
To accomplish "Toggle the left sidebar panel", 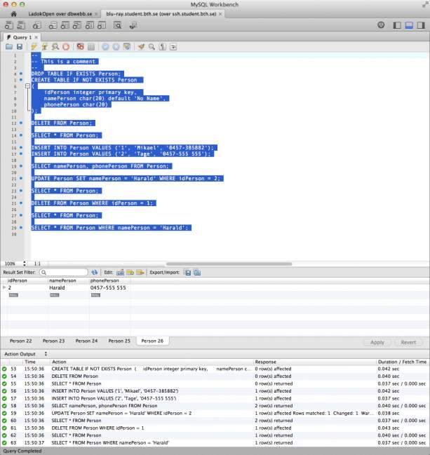I will (397, 25).
